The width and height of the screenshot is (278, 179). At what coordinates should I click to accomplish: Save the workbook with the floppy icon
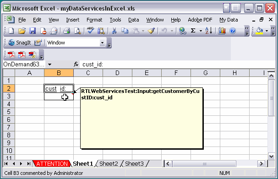coord(33,31)
